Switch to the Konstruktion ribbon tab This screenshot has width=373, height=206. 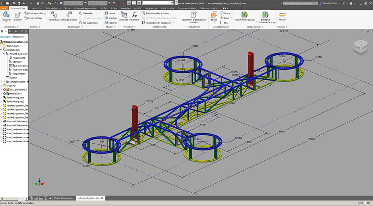click(35, 8)
